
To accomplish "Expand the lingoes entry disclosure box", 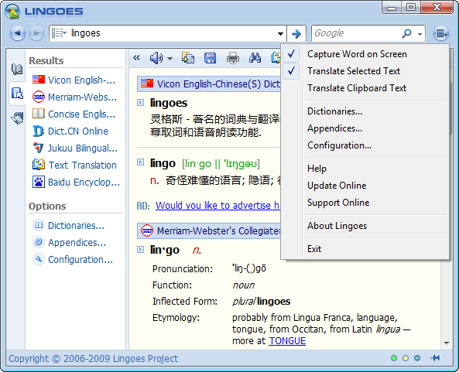I will point(141,103).
